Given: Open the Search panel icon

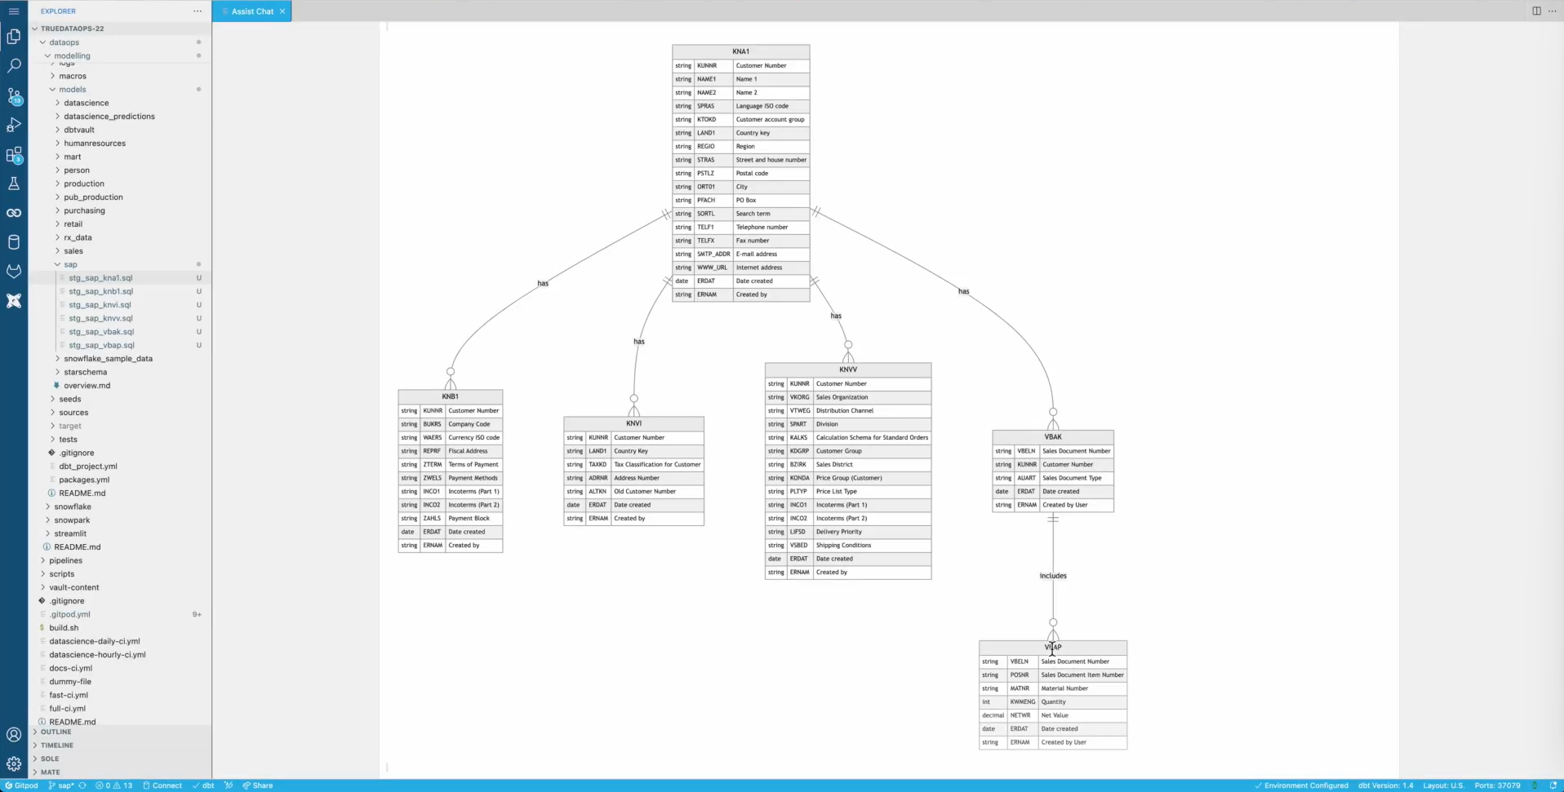Looking at the screenshot, I should tap(14, 65).
